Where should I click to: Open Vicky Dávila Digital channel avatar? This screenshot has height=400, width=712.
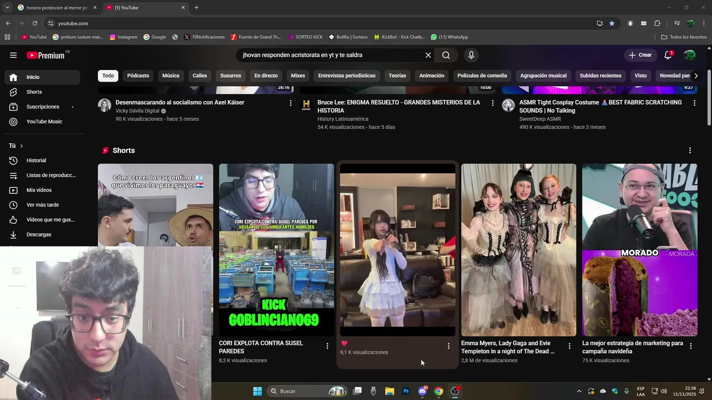click(105, 106)
